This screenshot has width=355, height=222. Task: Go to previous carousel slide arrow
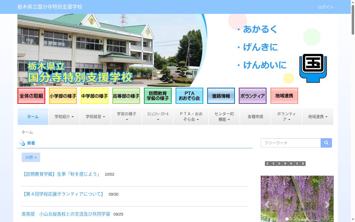(267, 205)
